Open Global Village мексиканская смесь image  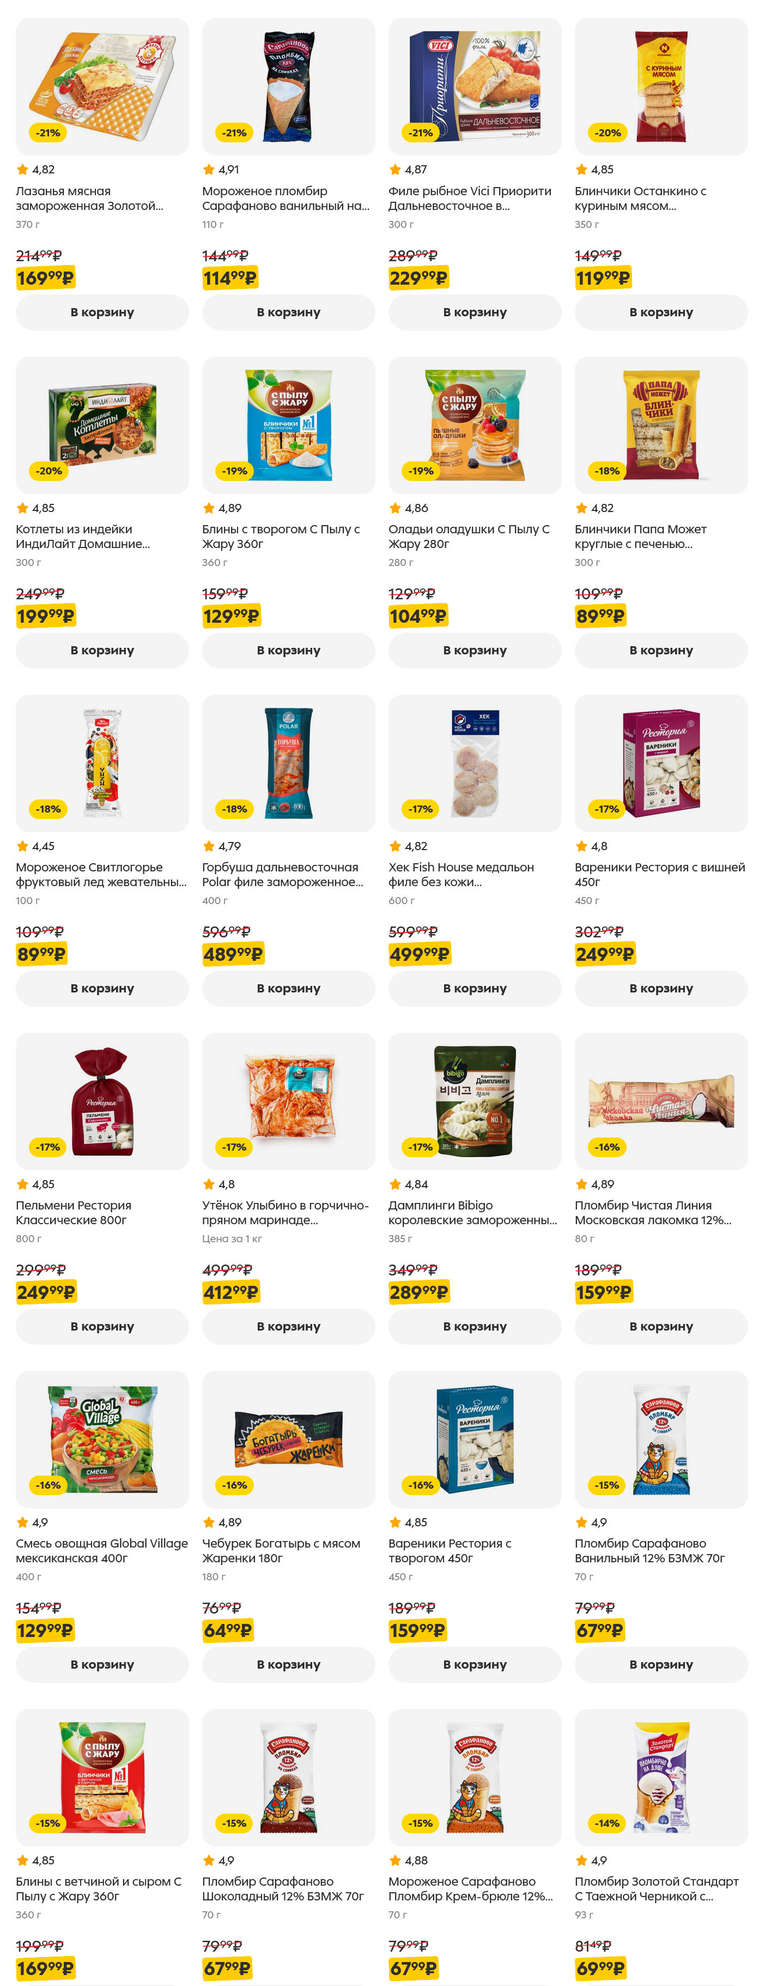(102, 1439)
